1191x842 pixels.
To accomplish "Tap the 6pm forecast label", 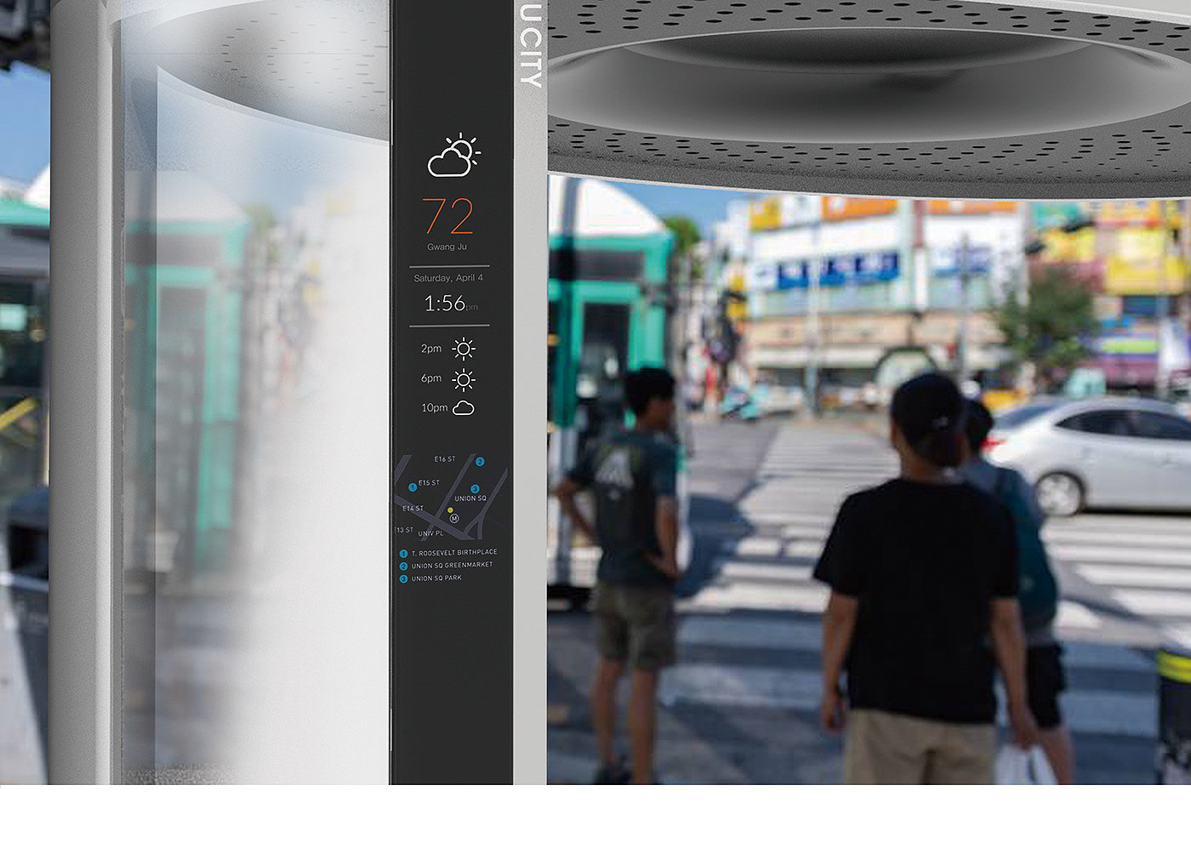I will tap(431, 378).
